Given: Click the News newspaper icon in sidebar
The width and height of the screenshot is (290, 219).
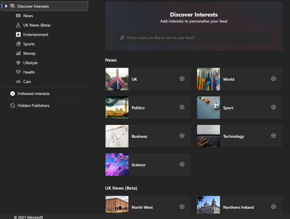Looking at the screenshot, I should 18,16.
